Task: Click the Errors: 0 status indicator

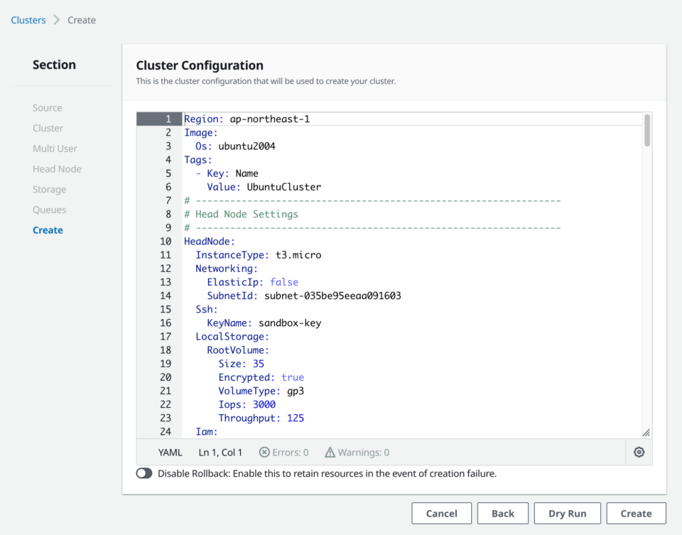Action: click(x=283, y=452)
